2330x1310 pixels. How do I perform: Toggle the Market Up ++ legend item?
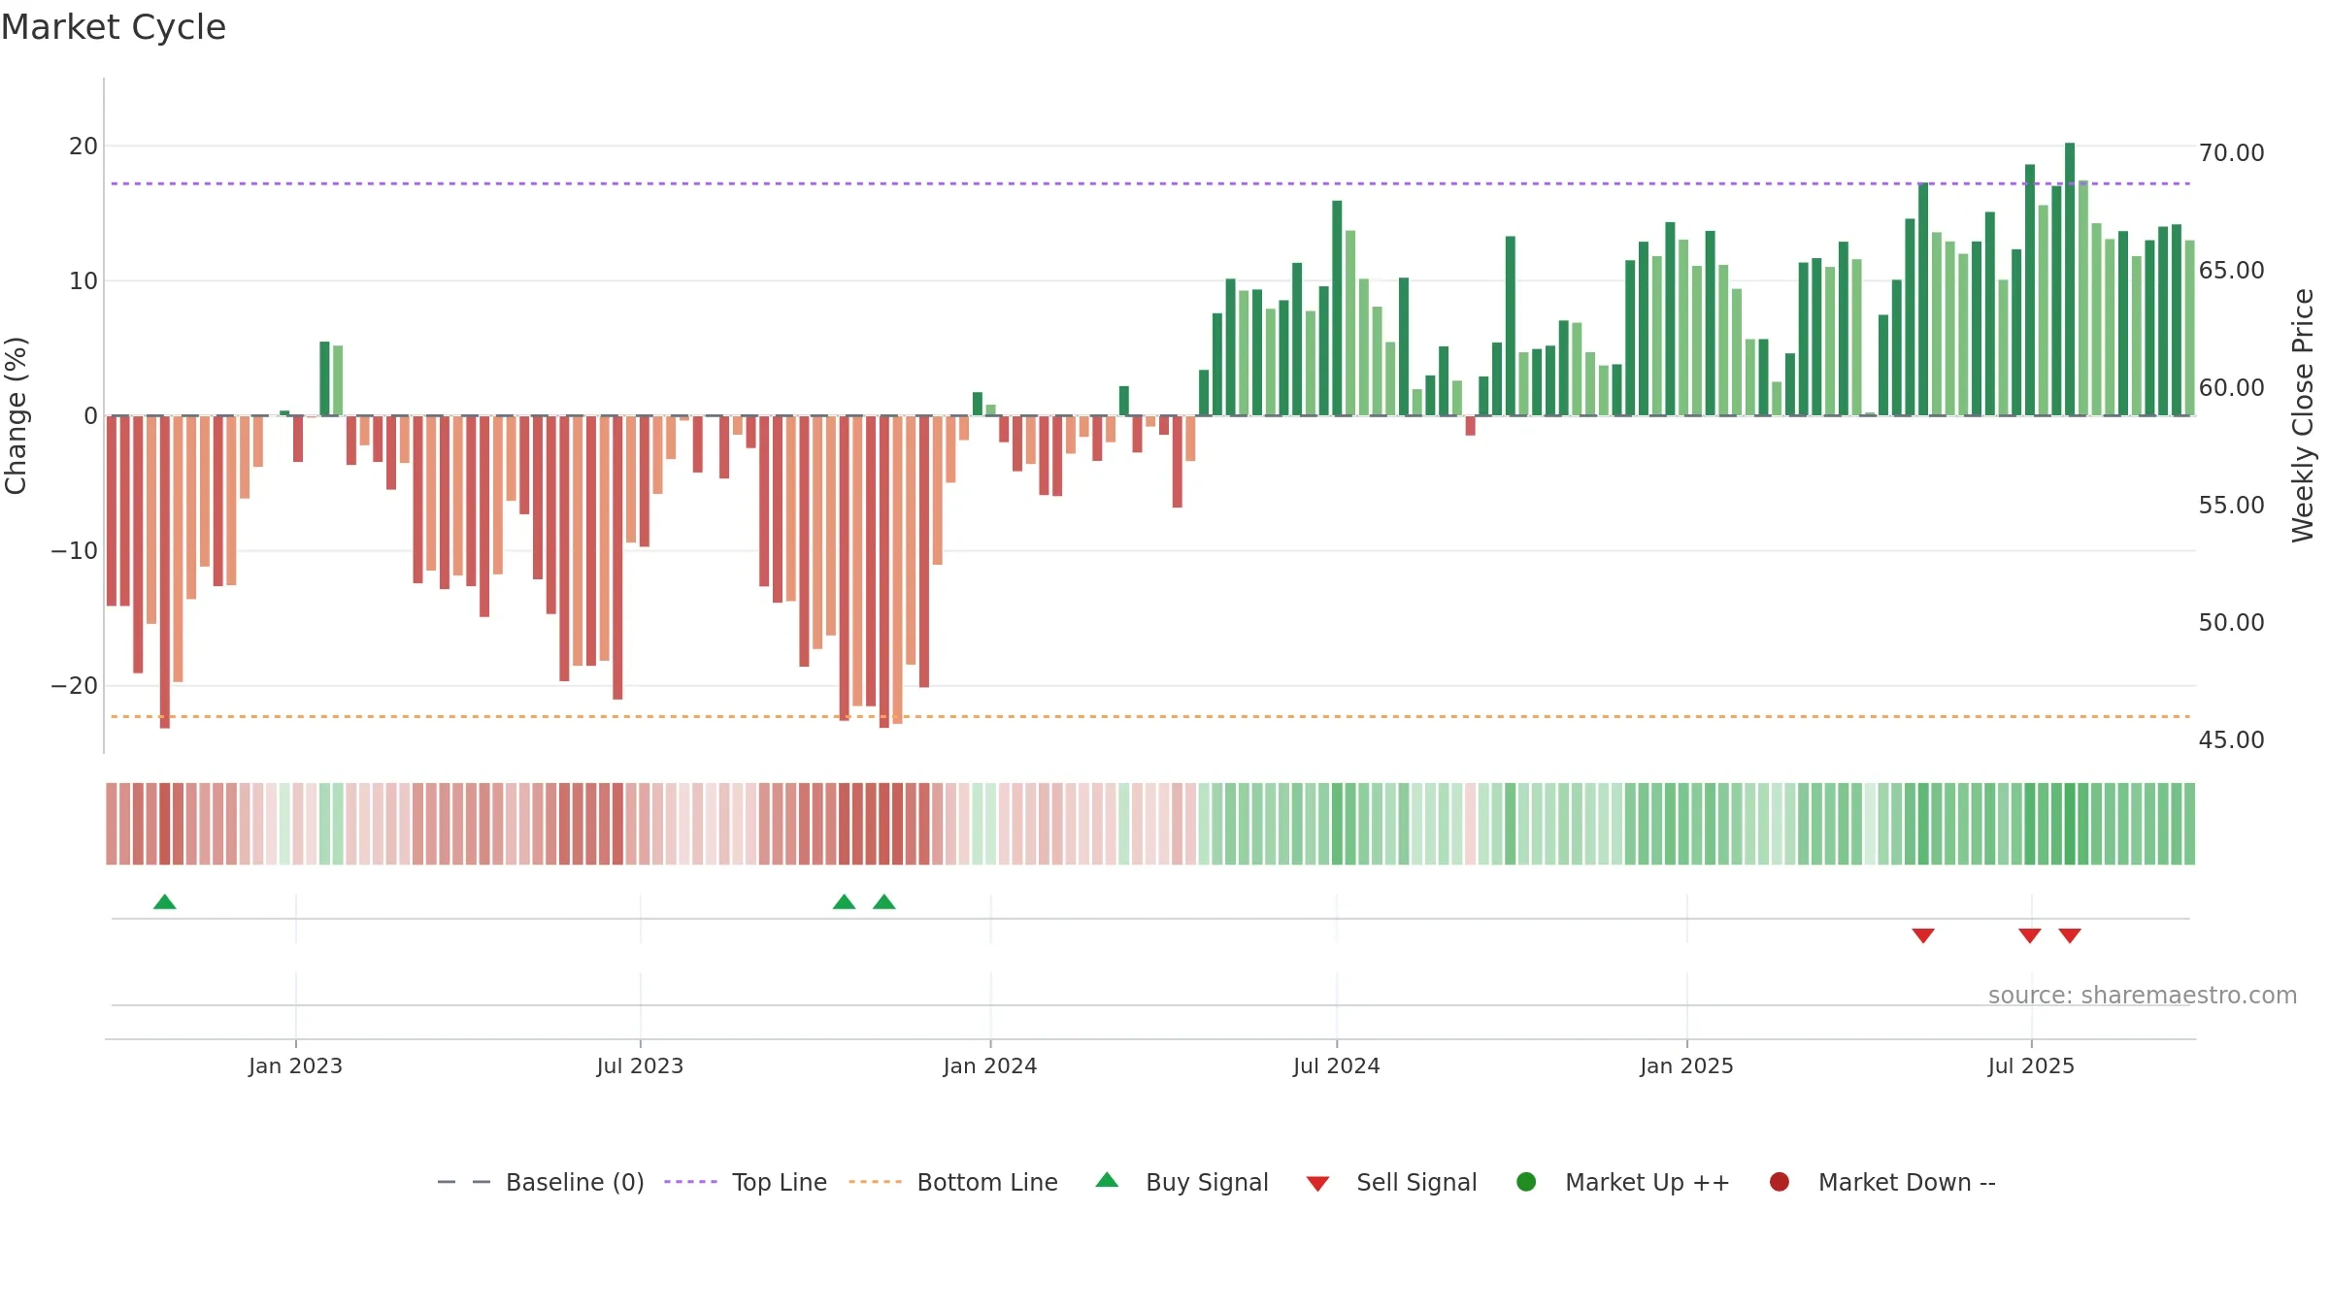click(x=1622, y=1182)
